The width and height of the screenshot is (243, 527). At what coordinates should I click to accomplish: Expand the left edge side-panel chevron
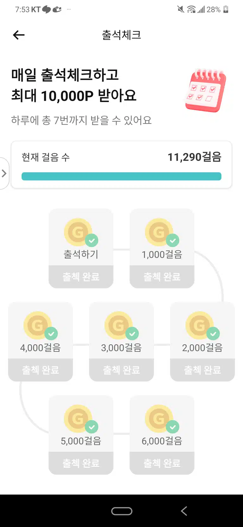(4, 173)
